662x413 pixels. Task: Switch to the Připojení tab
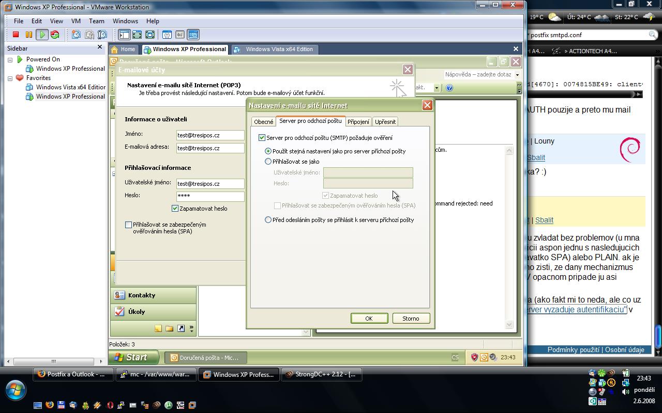coord(358,122)
